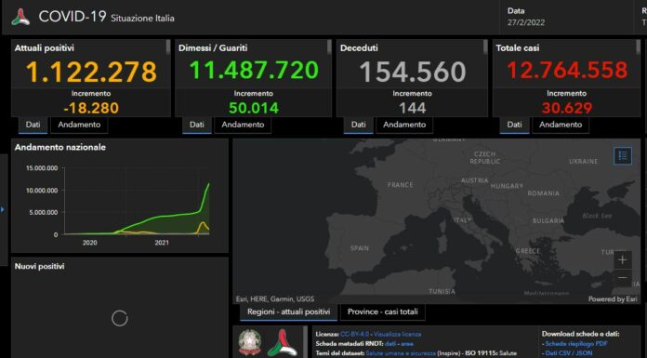This screenshot has height=358, width=647.
Task: Click the loading spinner in Nuovi positivi
Action: click(x=120, y=318)
